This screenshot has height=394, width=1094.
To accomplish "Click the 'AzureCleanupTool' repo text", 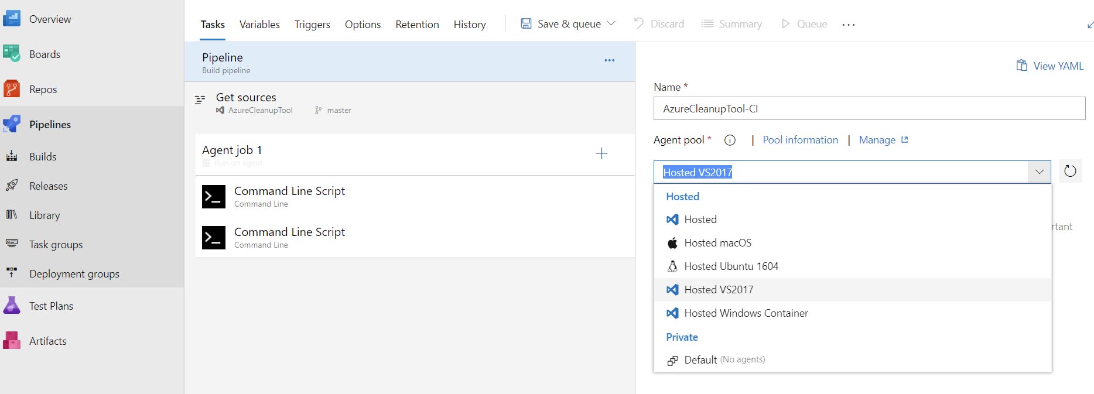I will pyautogui.click(x=261, y=110).
